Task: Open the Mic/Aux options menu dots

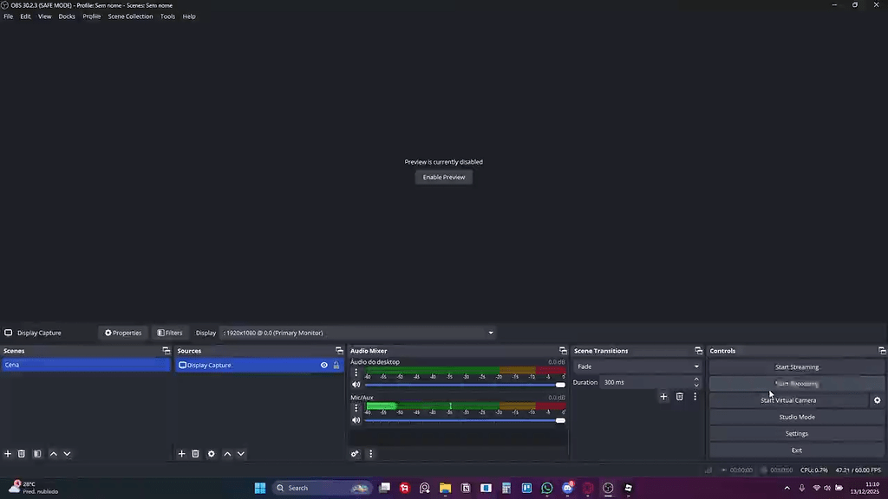Action: tap(356, 407)
